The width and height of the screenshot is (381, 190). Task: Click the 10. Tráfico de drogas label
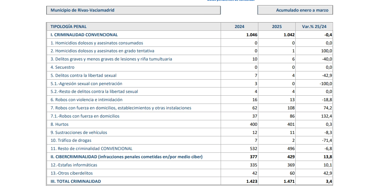point(71,140)
